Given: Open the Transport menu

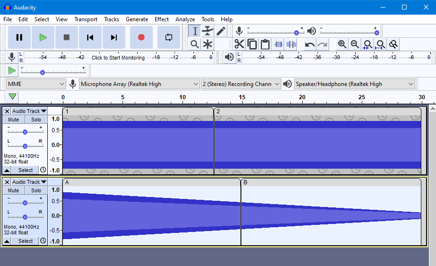Looking at the screenshot, I should (x=86, y=19).
